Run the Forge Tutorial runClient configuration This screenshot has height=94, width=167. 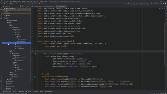pos(152,4)
